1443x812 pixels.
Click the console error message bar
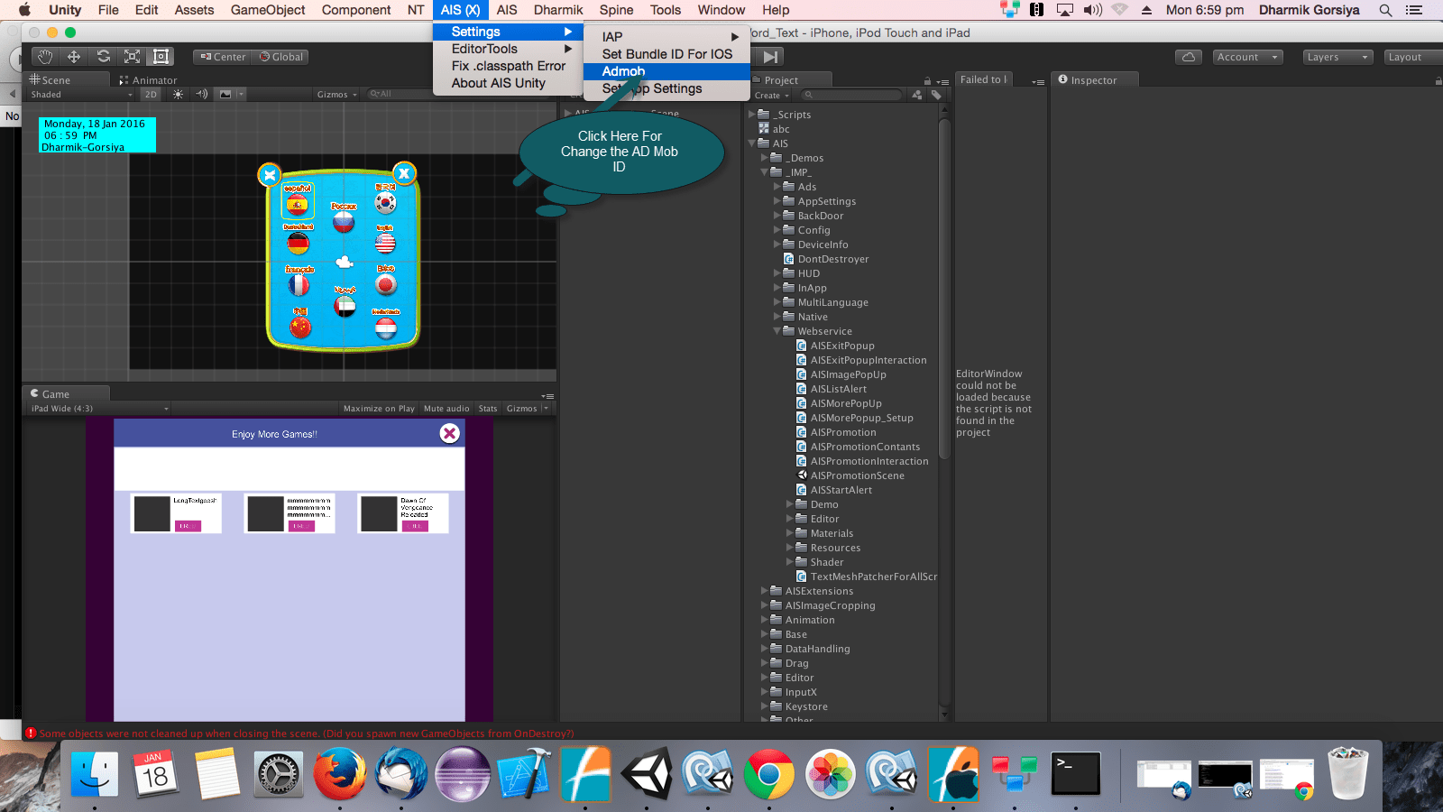click(x=298, y=734)
